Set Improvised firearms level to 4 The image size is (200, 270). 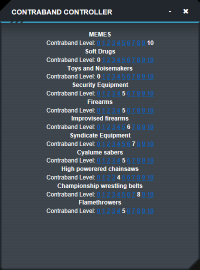click(x=118, y=127)
